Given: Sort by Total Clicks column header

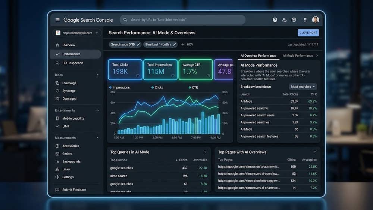Looking at the screenshot, I should 290,94.
